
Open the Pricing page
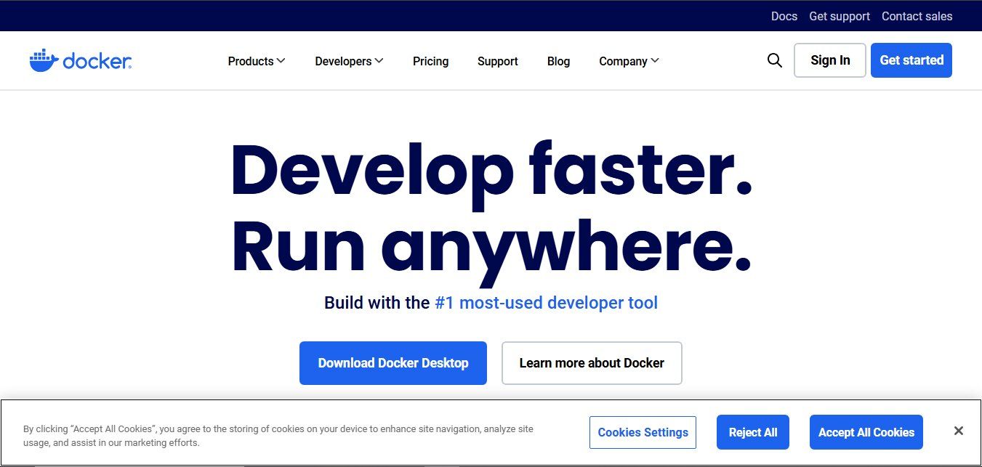[x=430, y=61]
